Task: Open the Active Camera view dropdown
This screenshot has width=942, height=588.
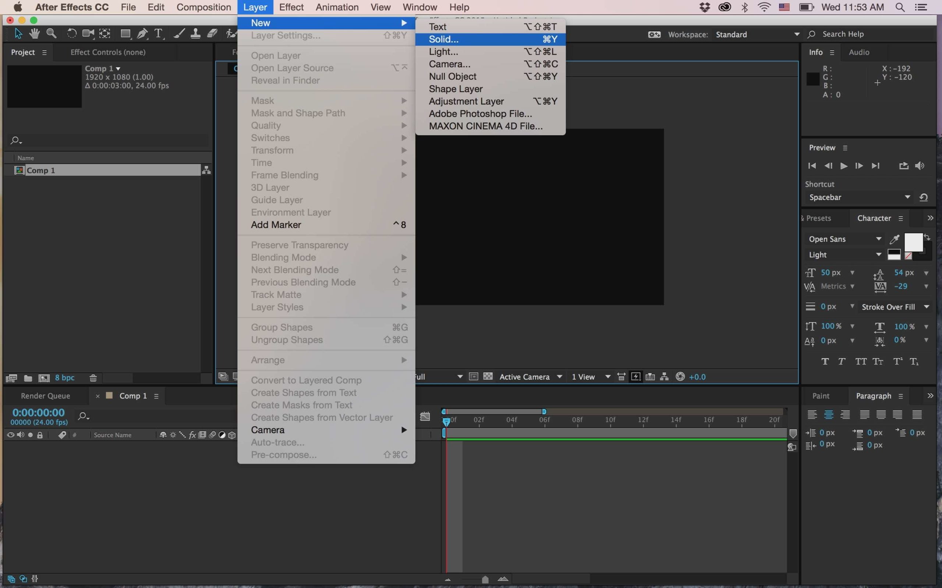Action: click(x=531, y=376)
